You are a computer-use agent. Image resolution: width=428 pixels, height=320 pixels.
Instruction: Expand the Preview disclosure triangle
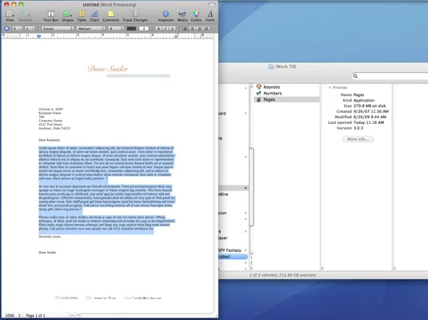click(330, 87)
